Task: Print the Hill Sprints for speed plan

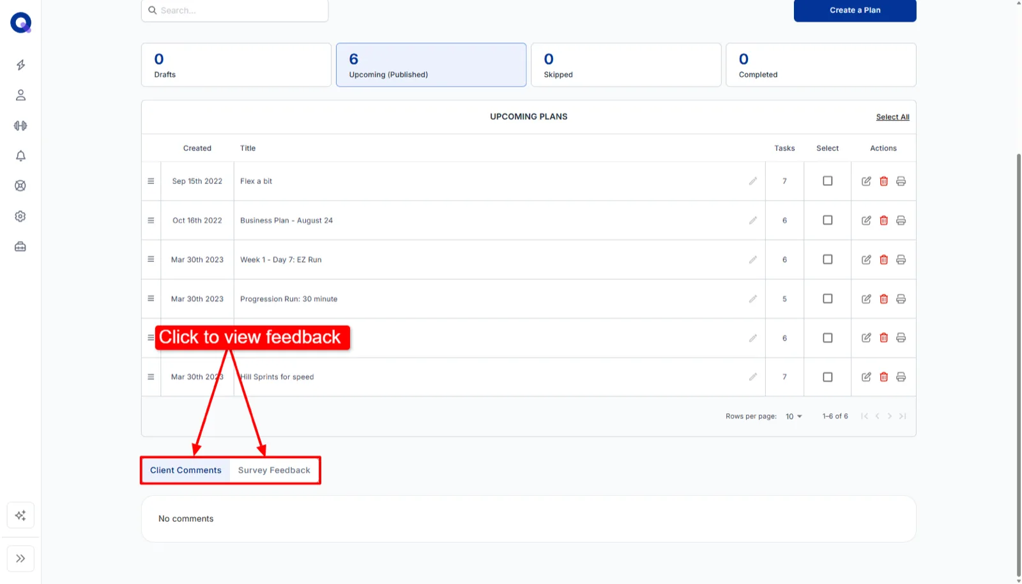Action: pyautogui.click(x=901, y=377)
